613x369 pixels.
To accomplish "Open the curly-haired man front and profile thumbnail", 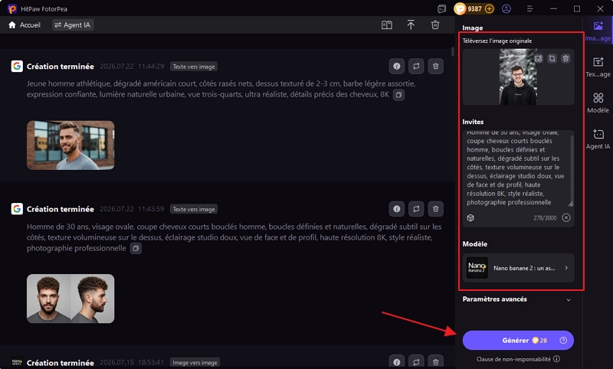I will click(70, 299).
